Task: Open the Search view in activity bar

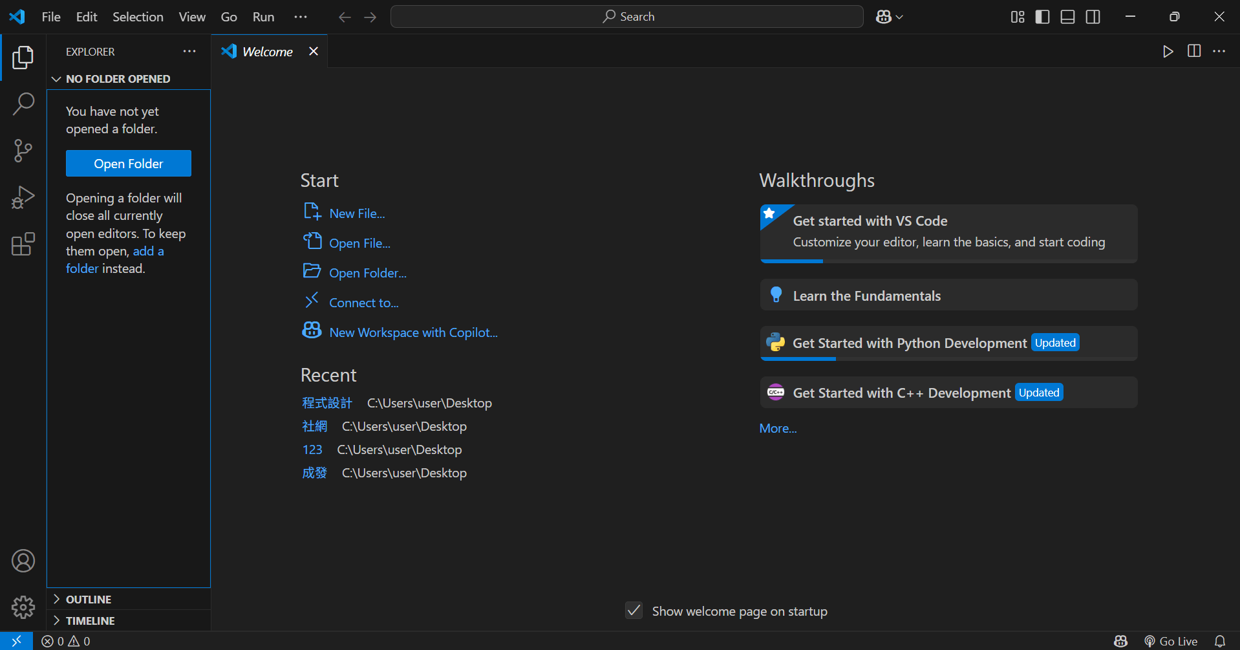Action: [23, 104]
